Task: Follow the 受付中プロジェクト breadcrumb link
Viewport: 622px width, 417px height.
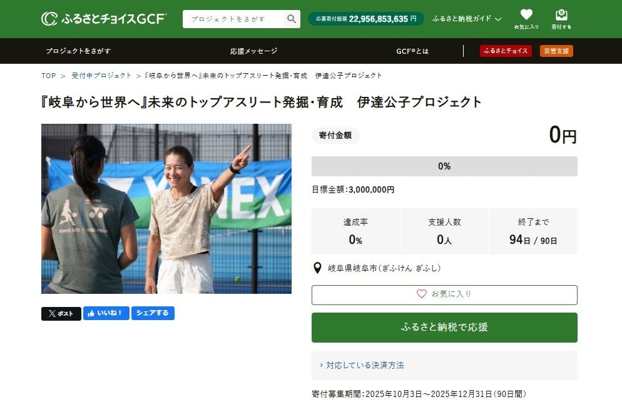Action: [101, 75]
